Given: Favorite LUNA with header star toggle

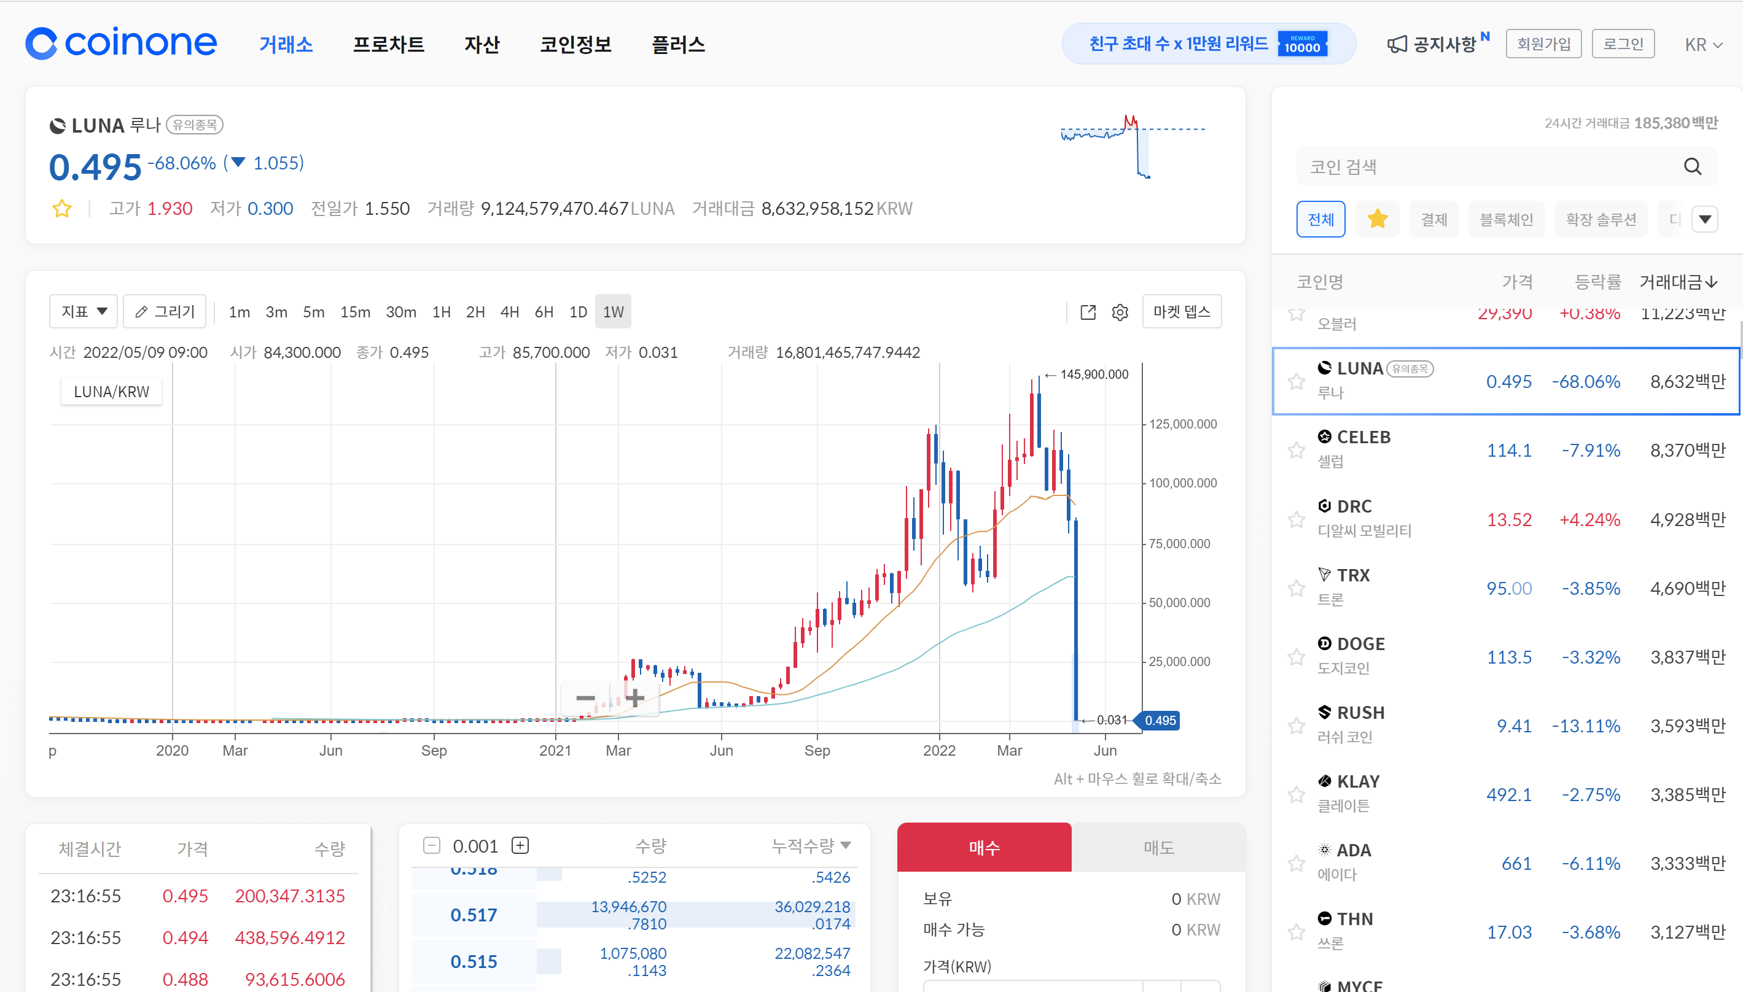Looking at the screenshot, I should [62, 209].
